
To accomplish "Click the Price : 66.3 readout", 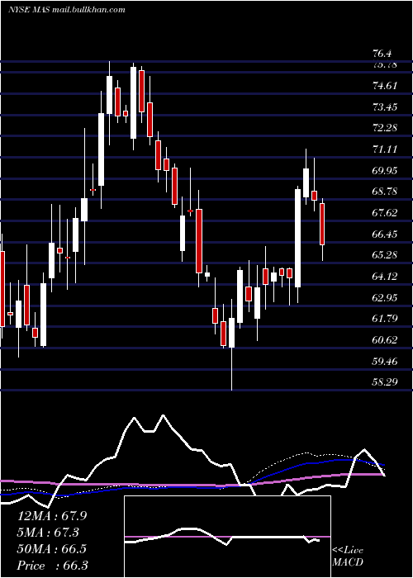I will (52, 566).
